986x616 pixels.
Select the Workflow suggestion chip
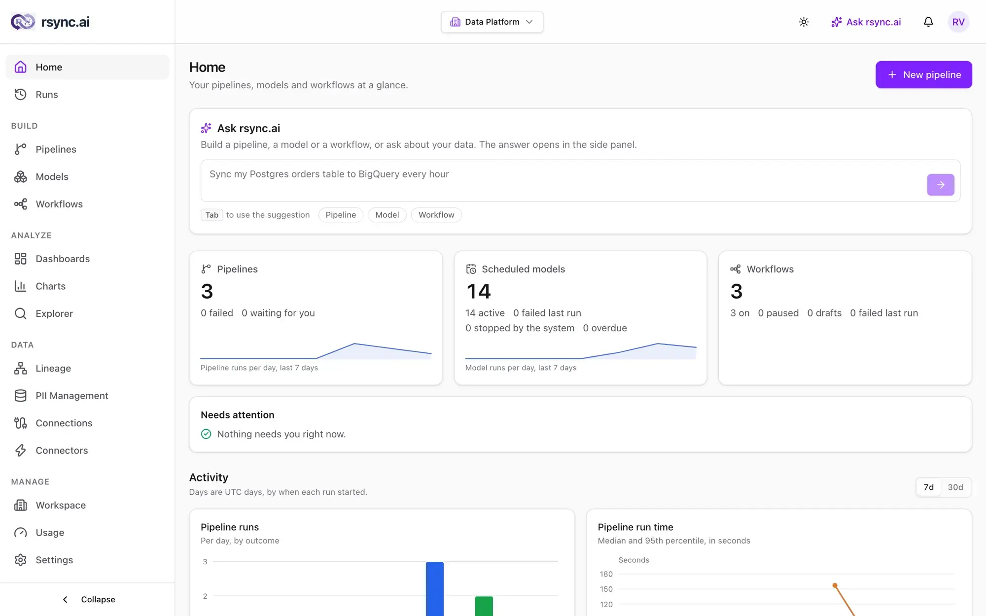pyautogui.click(x=436, y=215)
